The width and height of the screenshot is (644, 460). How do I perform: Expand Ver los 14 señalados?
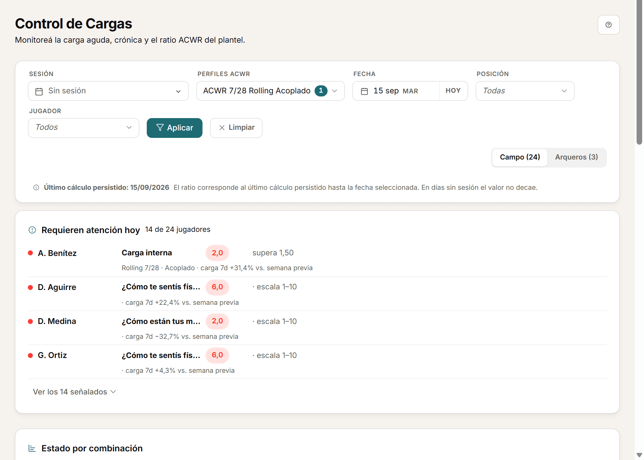tap(75, 392)
